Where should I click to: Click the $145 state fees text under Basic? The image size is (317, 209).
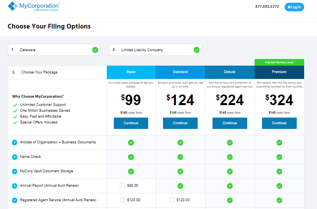coord(131,113)
